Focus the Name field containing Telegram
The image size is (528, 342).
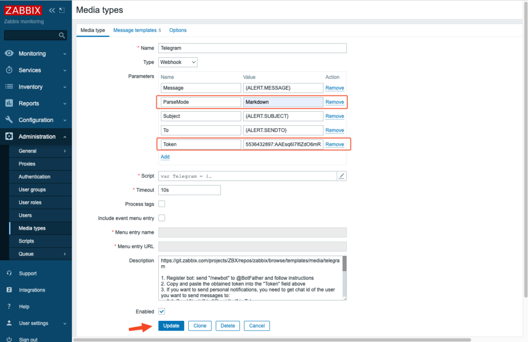tap(252, 48)
